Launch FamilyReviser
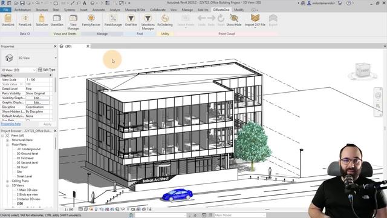387x218 pixels. [91, 20]
